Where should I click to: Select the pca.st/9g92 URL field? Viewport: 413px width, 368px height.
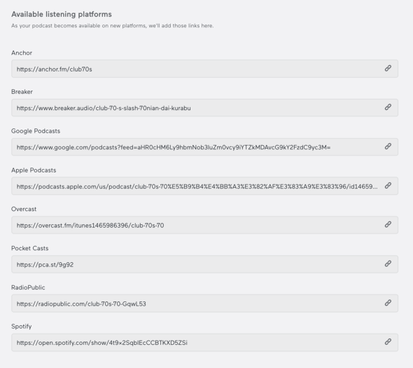click(x=204, y=264)
